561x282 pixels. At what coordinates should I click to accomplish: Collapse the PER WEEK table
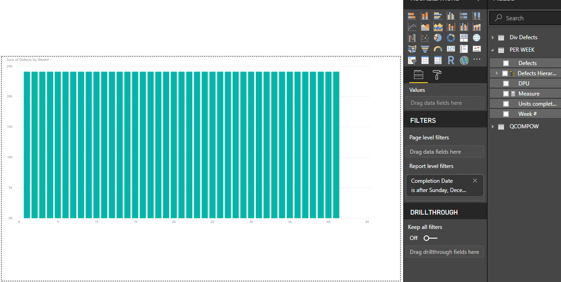coord(493,50)
